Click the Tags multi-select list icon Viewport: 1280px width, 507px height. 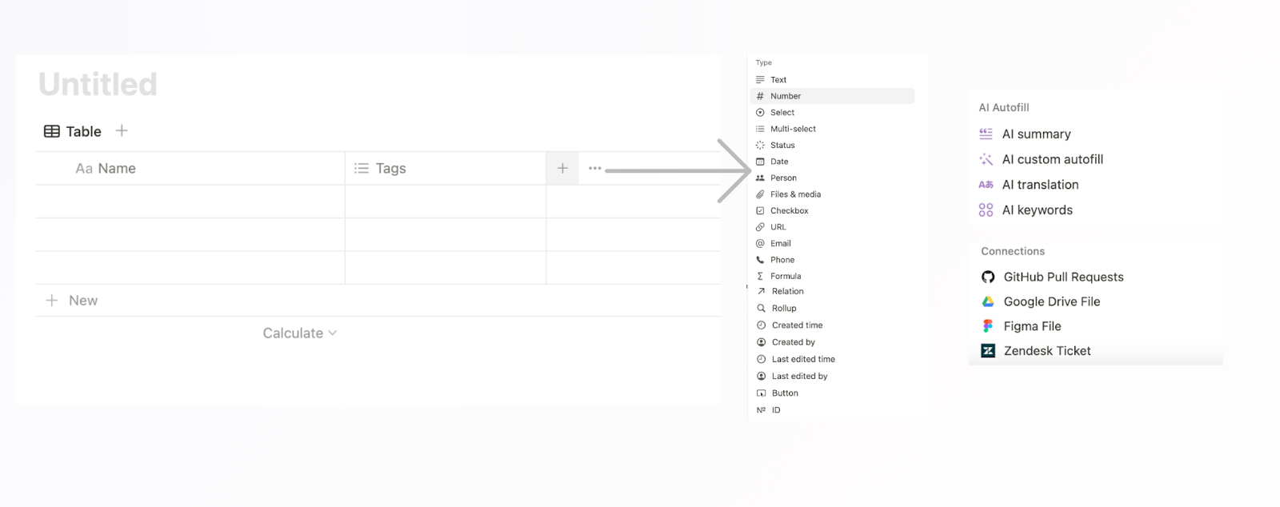(362, 168)
